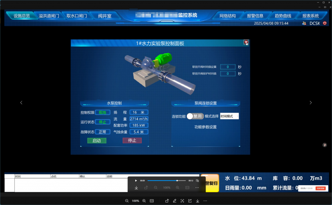Click the 配套功率 185 kW value
Screen dimensions: 332x205
[x=139, y=125]
